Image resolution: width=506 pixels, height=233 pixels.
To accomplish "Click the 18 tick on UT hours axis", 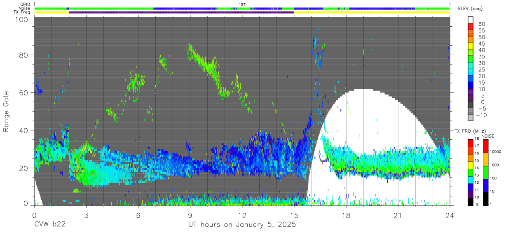I will pos(346,215).
